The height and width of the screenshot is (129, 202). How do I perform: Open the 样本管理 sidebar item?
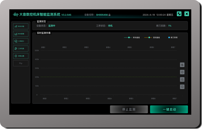21,34
